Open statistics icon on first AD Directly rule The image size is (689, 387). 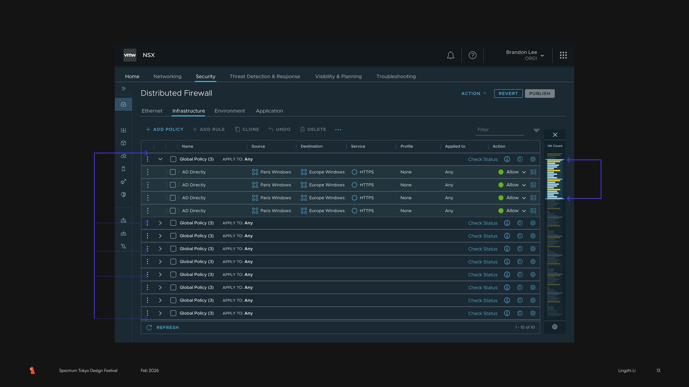(x=533, y=172)
